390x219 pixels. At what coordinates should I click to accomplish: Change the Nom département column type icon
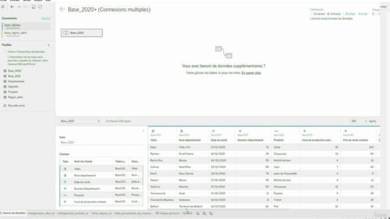click(x=182, y=131)
